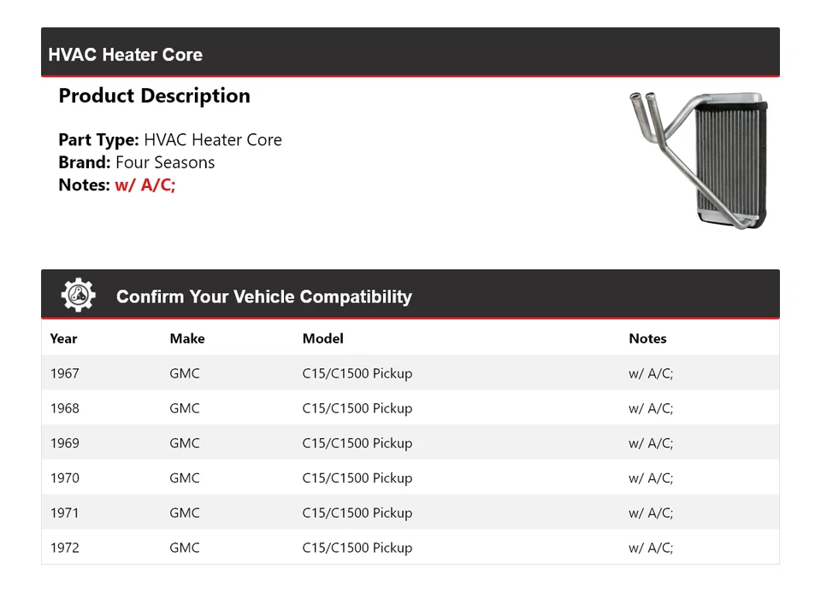This screenshot has height=592, width=821.
Task: Click the Part Type label
Action: 98,140
